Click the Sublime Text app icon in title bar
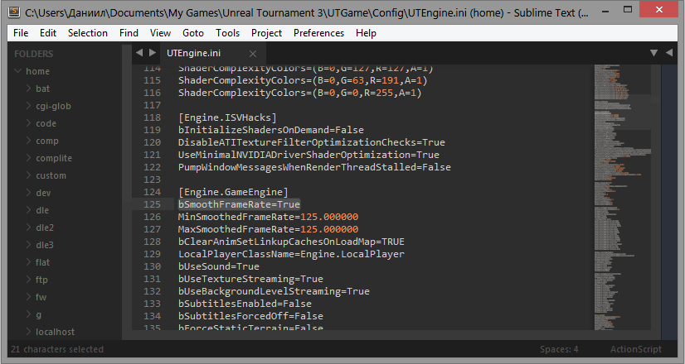The width and height of the screenshot is (685, 364). click(x=14, y=12)
